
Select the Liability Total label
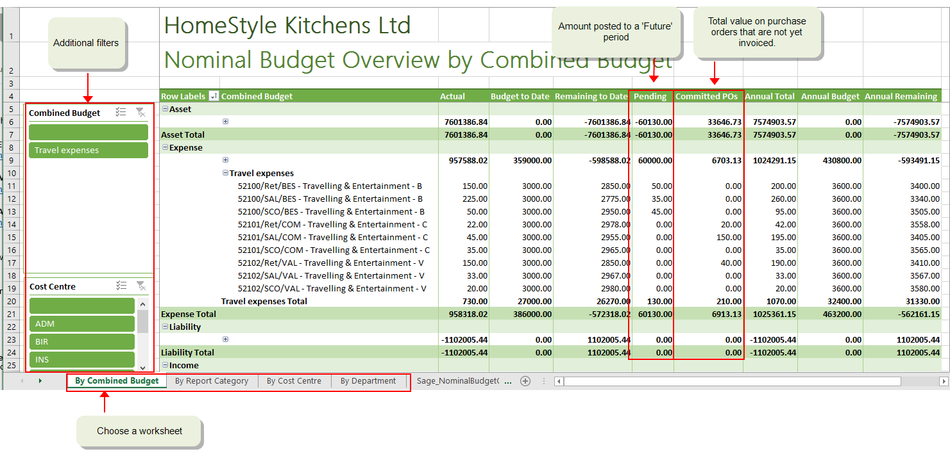coord(187,352)
